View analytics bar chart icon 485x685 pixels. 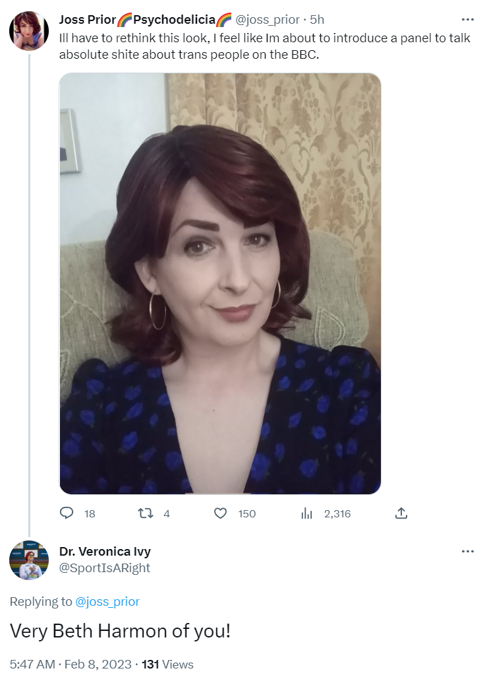(x=306, y=513)
